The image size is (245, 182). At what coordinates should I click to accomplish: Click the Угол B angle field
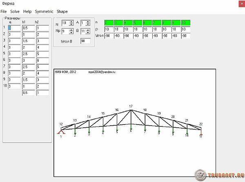[x=85, y=41]
